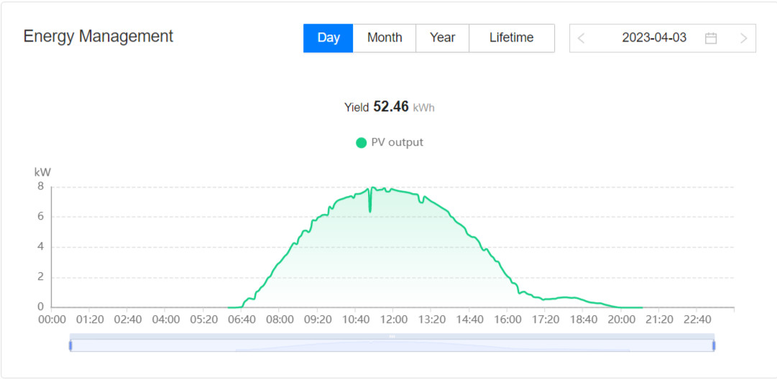Click the 8 kW y-axis label
Image resolution: width=777 pixels, height=379 pixels.
(40, 187)
